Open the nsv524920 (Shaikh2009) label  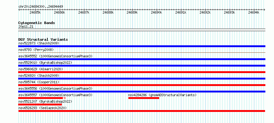coord(39,76)
